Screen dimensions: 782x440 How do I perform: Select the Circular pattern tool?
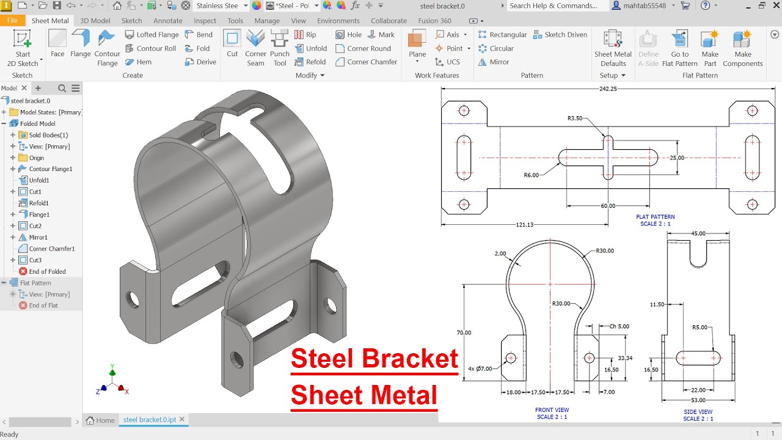pyautogui.click(x=495, y=48)
